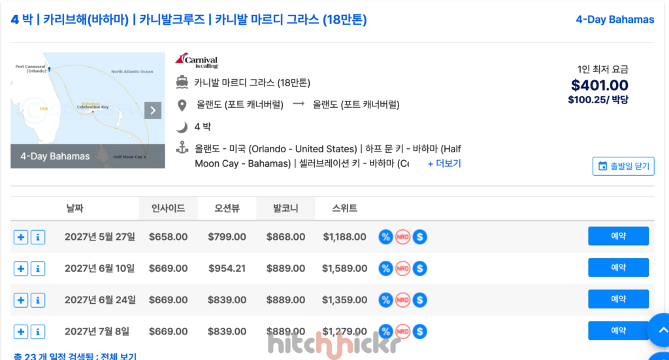Viewport: 669px width, 360px height.
Task: Open the 4-Day Bahamas route map thumbnail
Action: click(x=88, y=110)
